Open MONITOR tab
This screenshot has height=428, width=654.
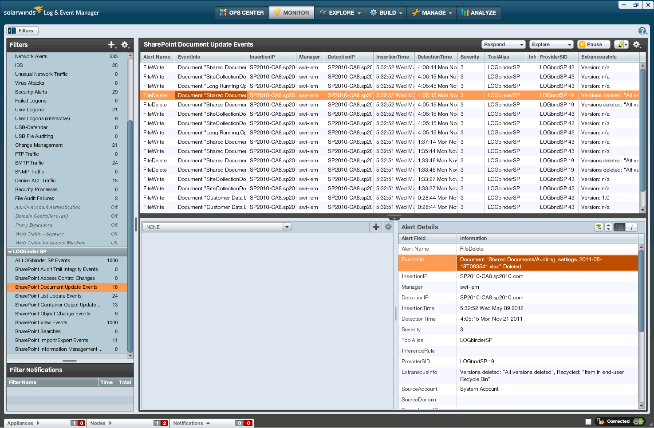(x=292, y=12)
